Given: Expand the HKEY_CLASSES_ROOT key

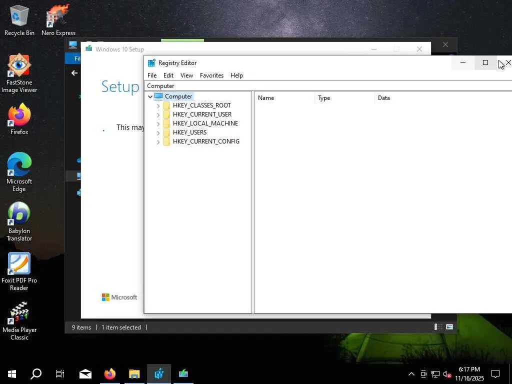Looking at the screenshot, I should click(x=158, y=106).
